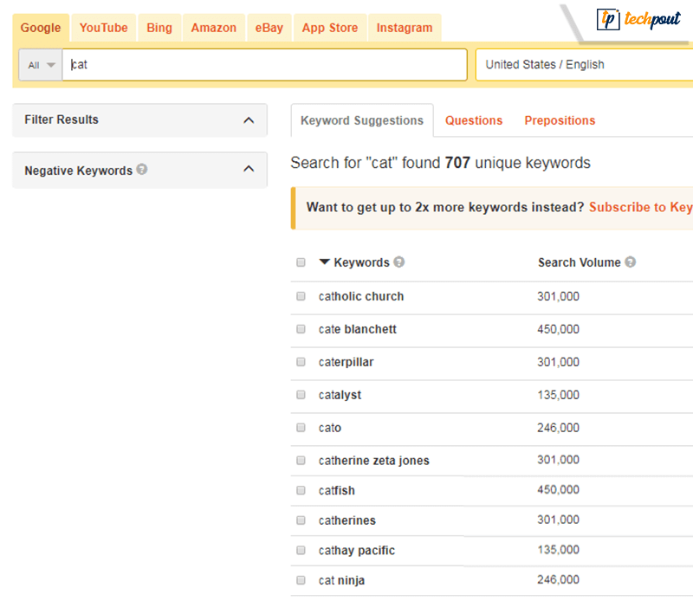The image size is (693, 601).
Task: Click the keyword cathay pacific
Action: tap(357, 551)
